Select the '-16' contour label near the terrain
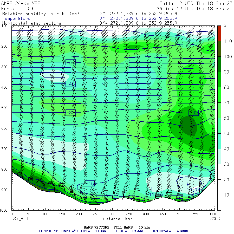 [89, 183]
